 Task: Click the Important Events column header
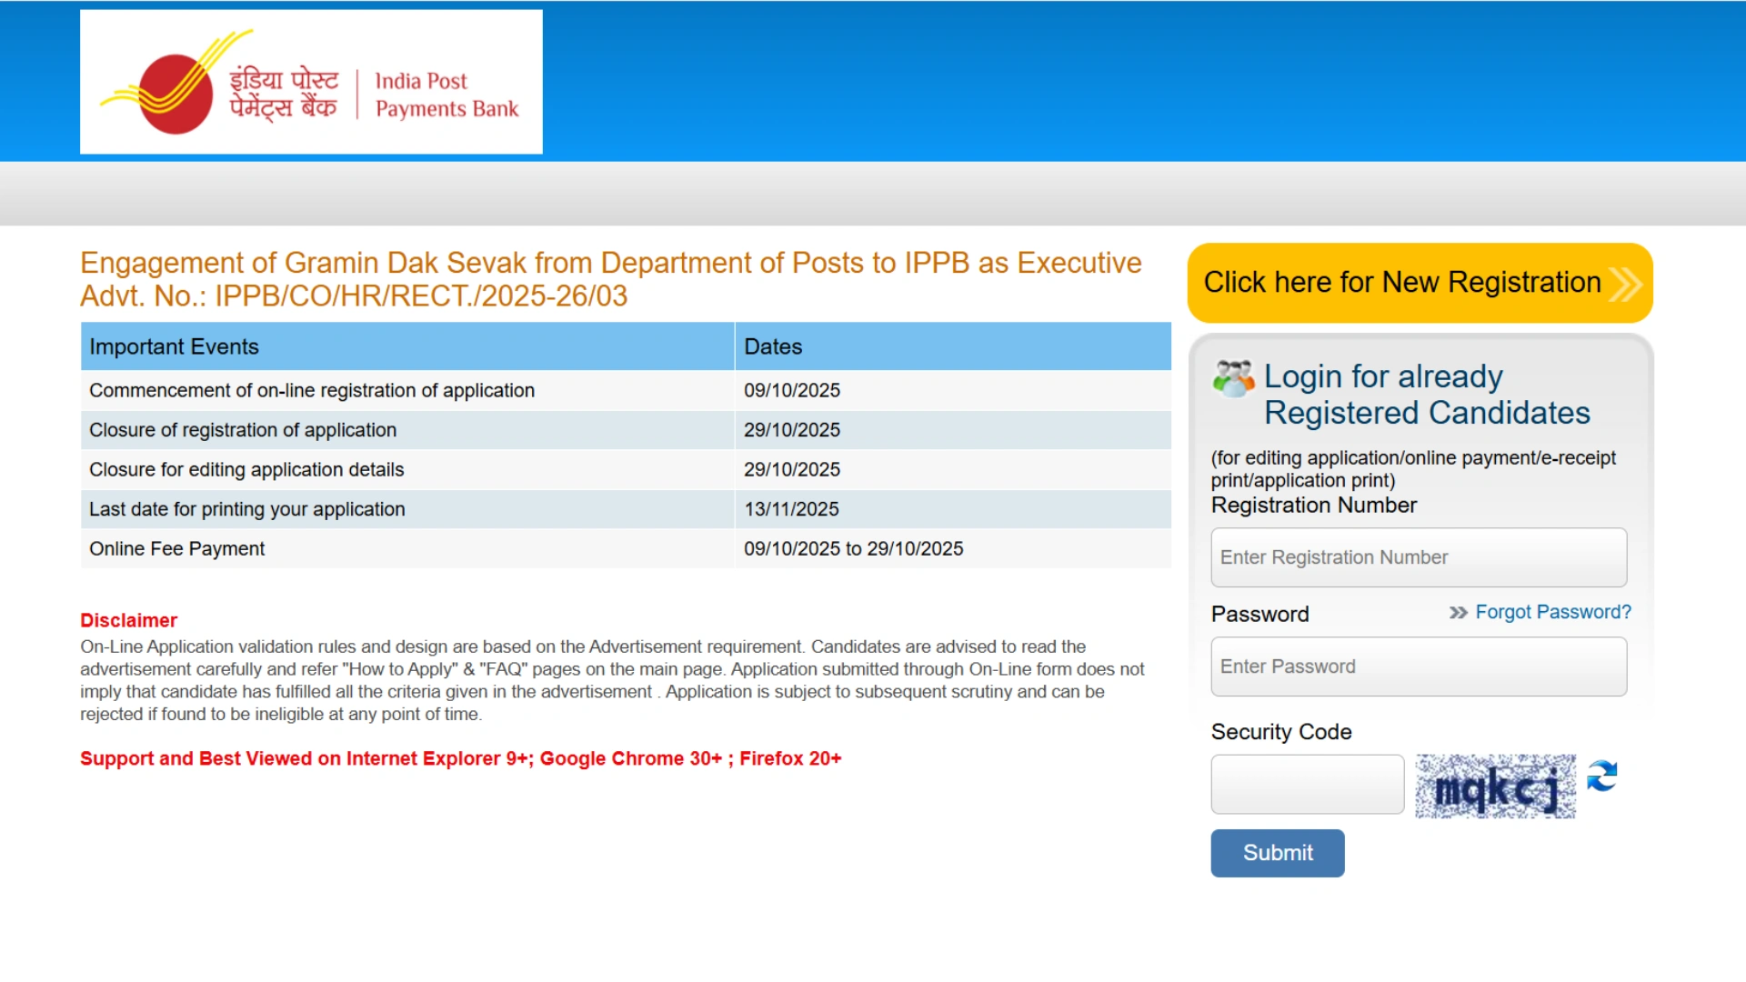coord(174,346)
